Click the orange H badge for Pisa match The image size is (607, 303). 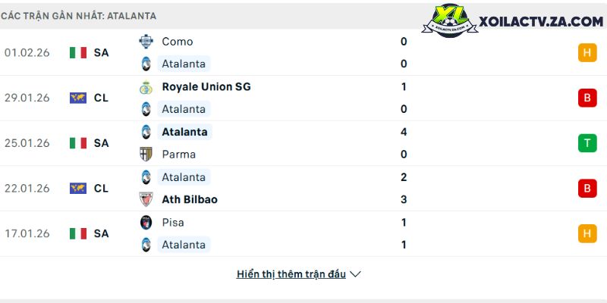(587, 234)
